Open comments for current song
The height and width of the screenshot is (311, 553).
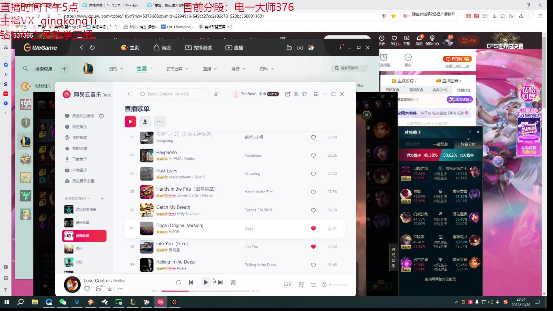pos(99,288)
